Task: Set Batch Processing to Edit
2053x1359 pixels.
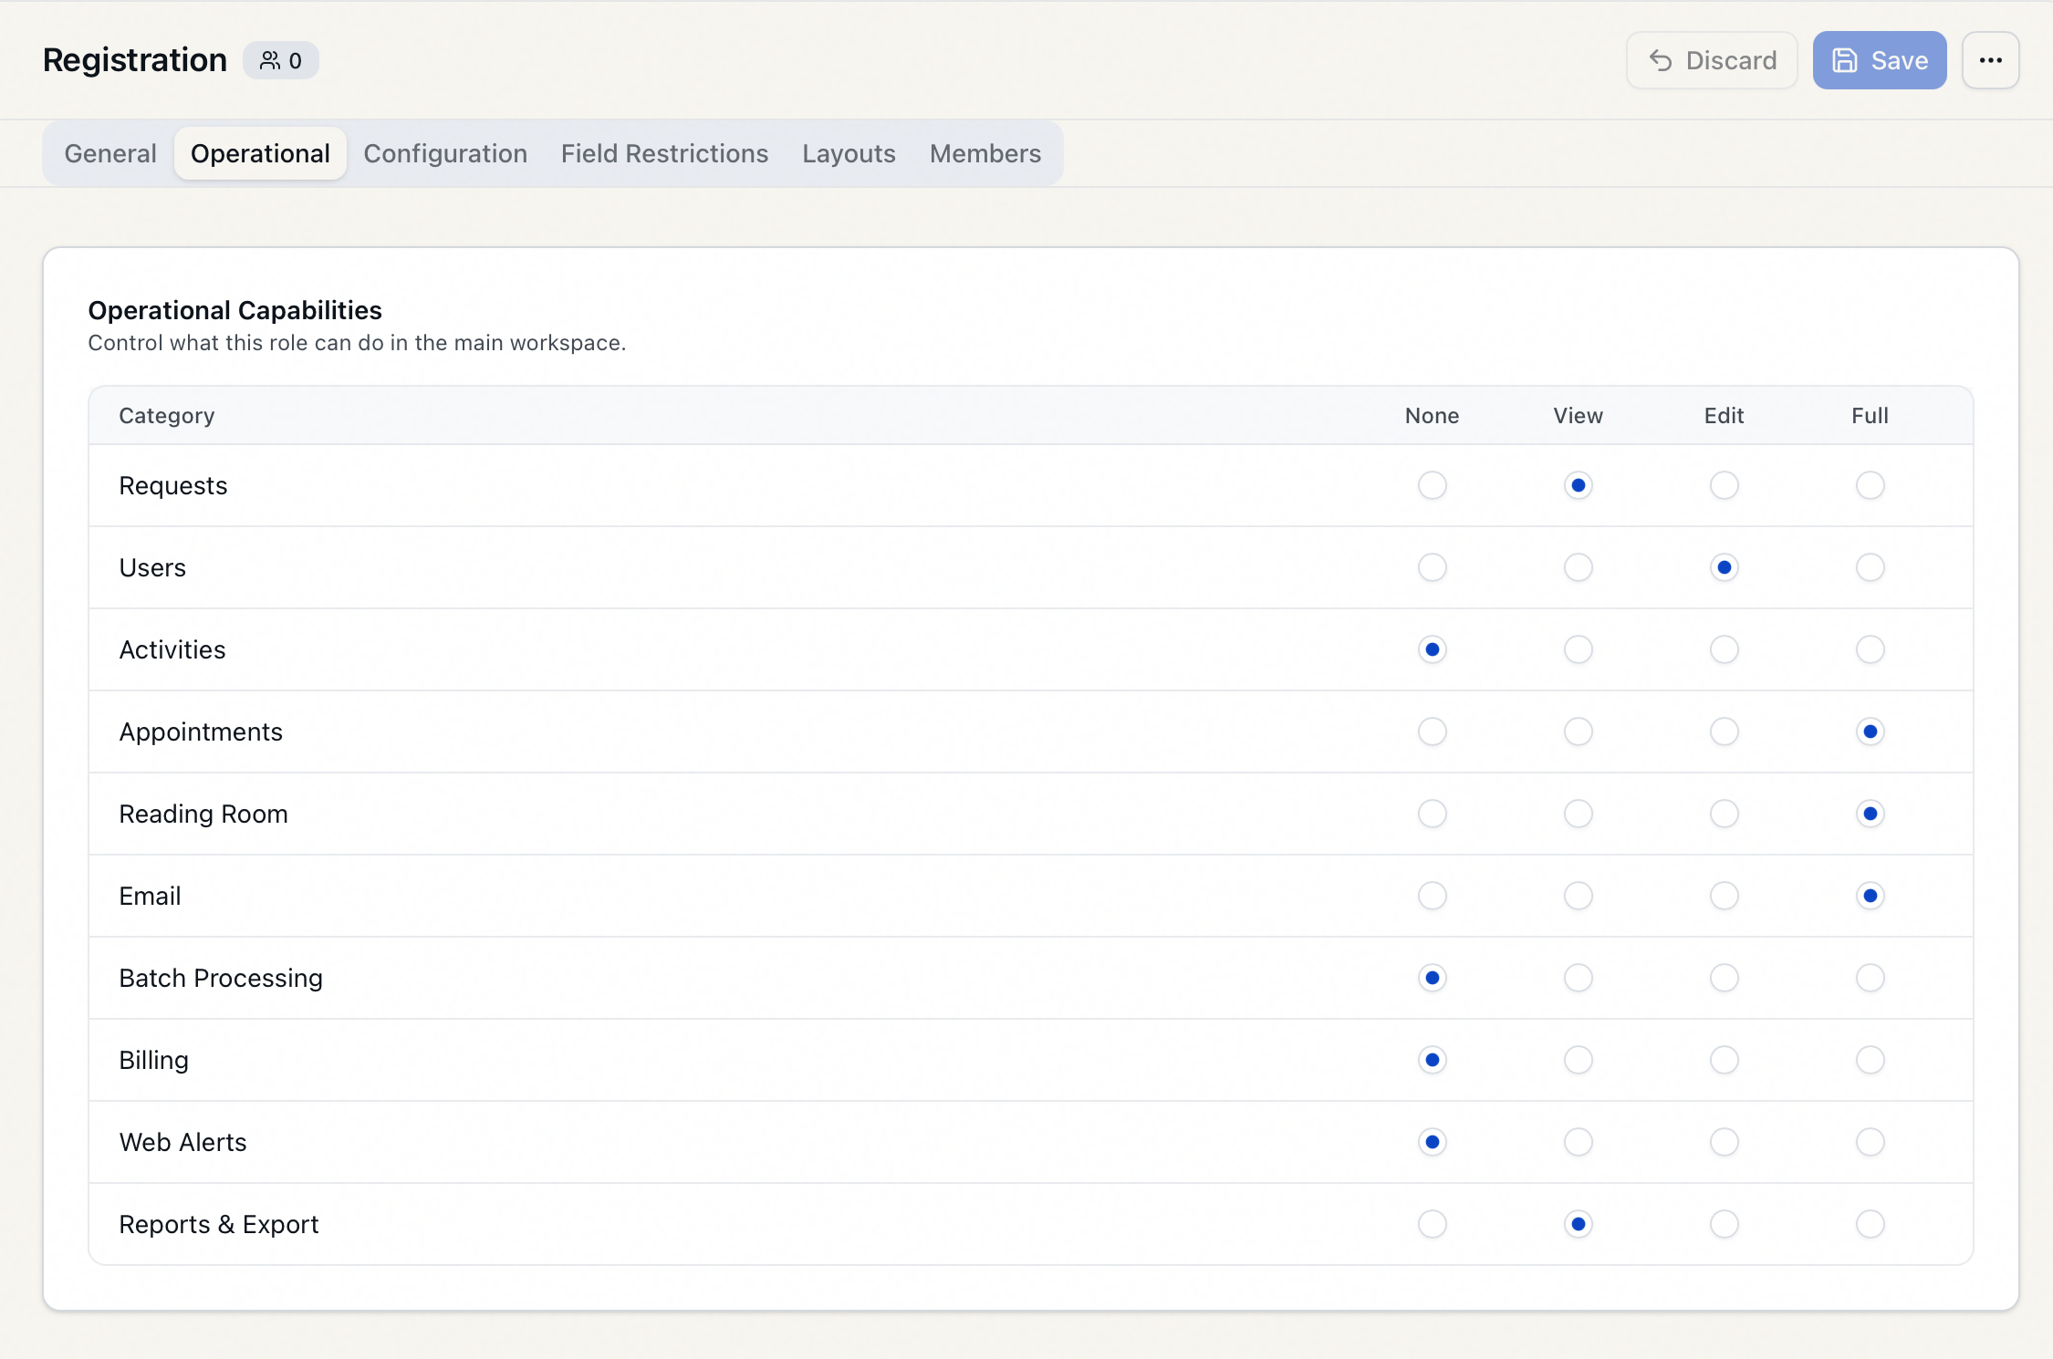Action: [x=1725, y=978]
